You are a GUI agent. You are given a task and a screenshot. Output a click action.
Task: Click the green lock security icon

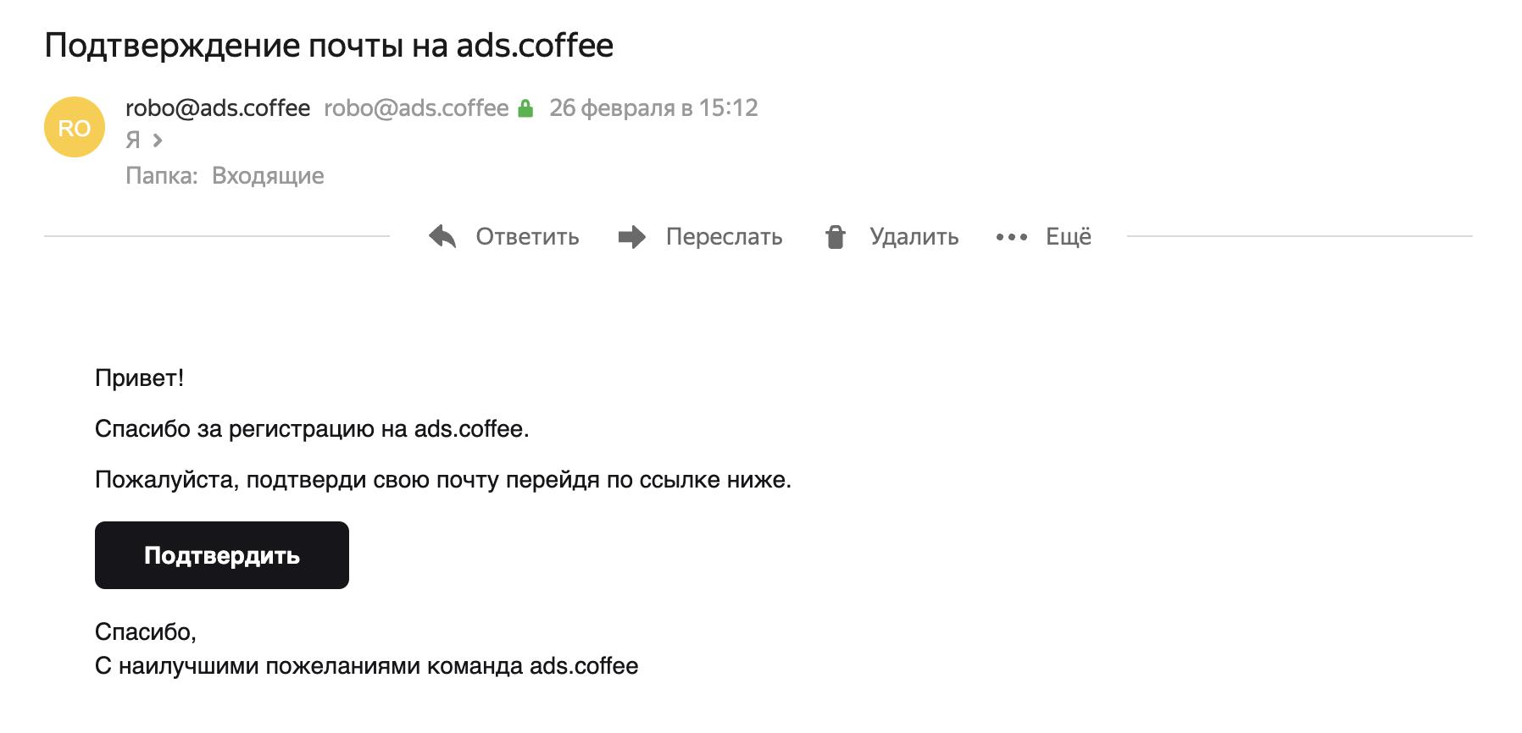(525, 108)
